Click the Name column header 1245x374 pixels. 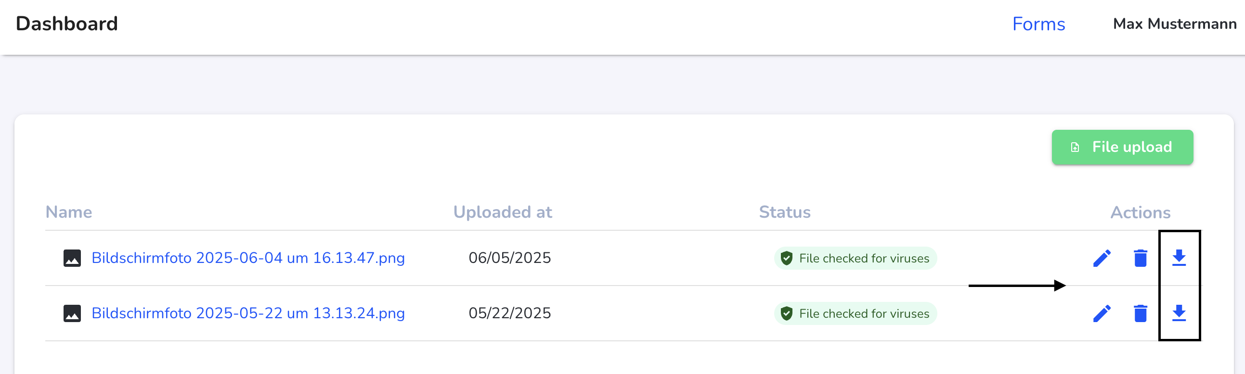69,212
